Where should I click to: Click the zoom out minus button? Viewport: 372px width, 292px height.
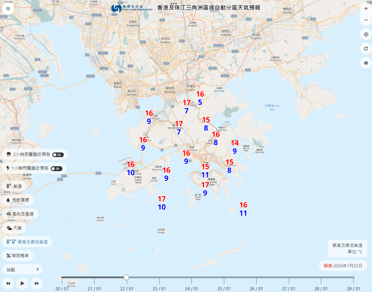point(366,20)
